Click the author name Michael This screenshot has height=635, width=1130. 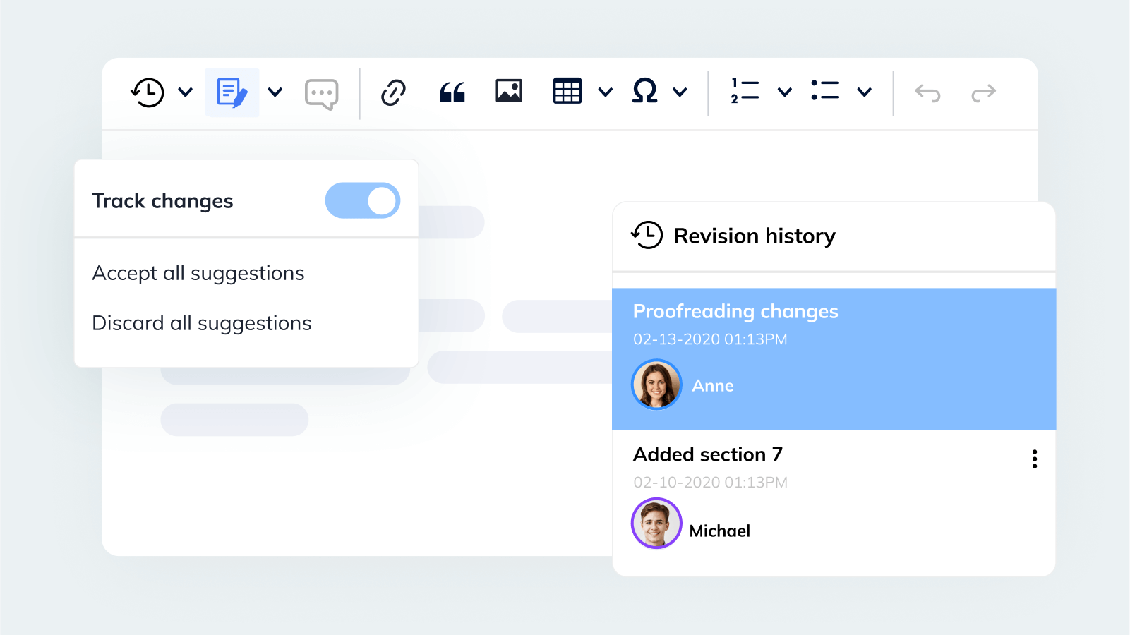tap(719, 531)
